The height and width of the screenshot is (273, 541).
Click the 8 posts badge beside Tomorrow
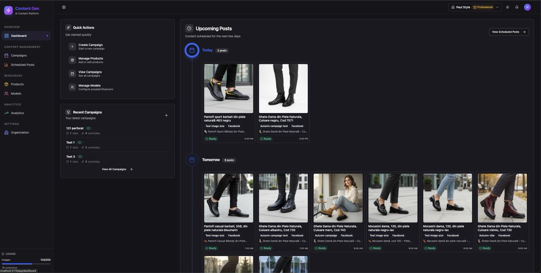tap(229, 160)
